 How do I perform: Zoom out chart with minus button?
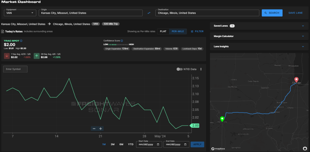[94, 129]
